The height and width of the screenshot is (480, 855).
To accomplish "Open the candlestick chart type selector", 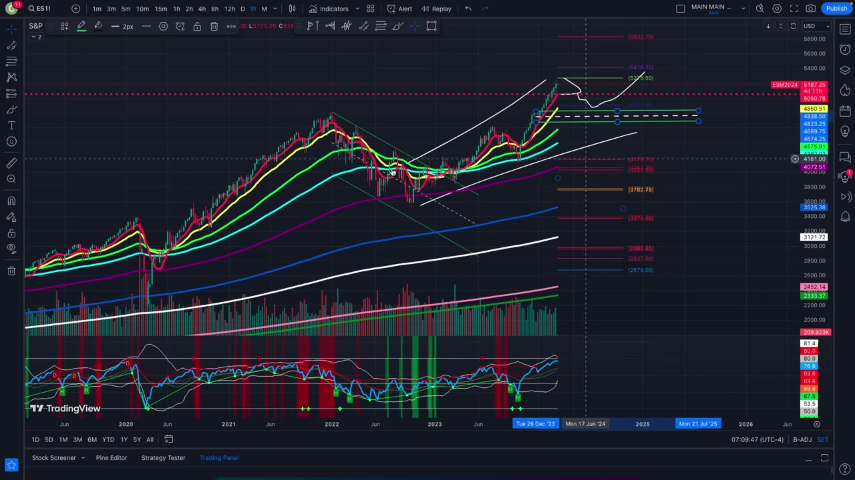I will coord(292,9).
